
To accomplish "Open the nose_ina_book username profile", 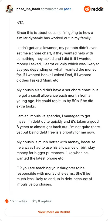I will pyautogui.click(x=28, y=9).
